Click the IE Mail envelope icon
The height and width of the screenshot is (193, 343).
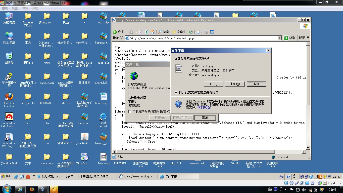[198, 32]
